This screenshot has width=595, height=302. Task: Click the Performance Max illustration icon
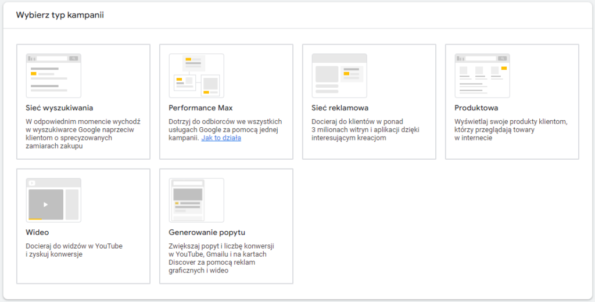click(196, 75)
